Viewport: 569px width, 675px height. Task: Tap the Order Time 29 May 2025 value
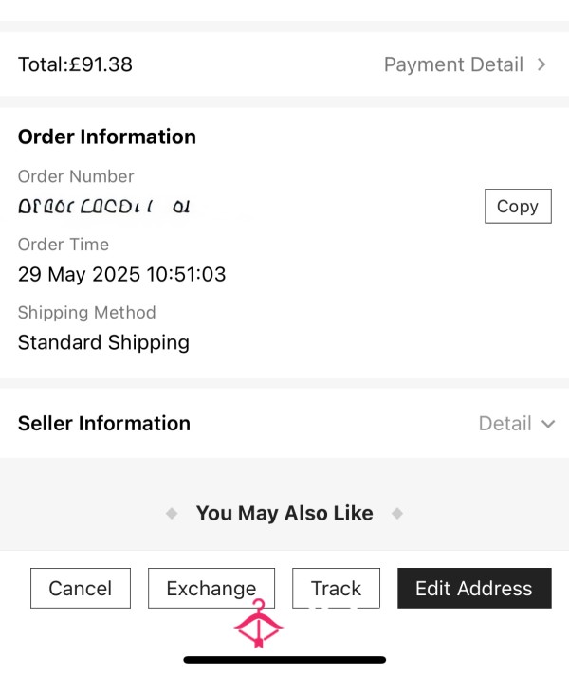pos(122,275)
